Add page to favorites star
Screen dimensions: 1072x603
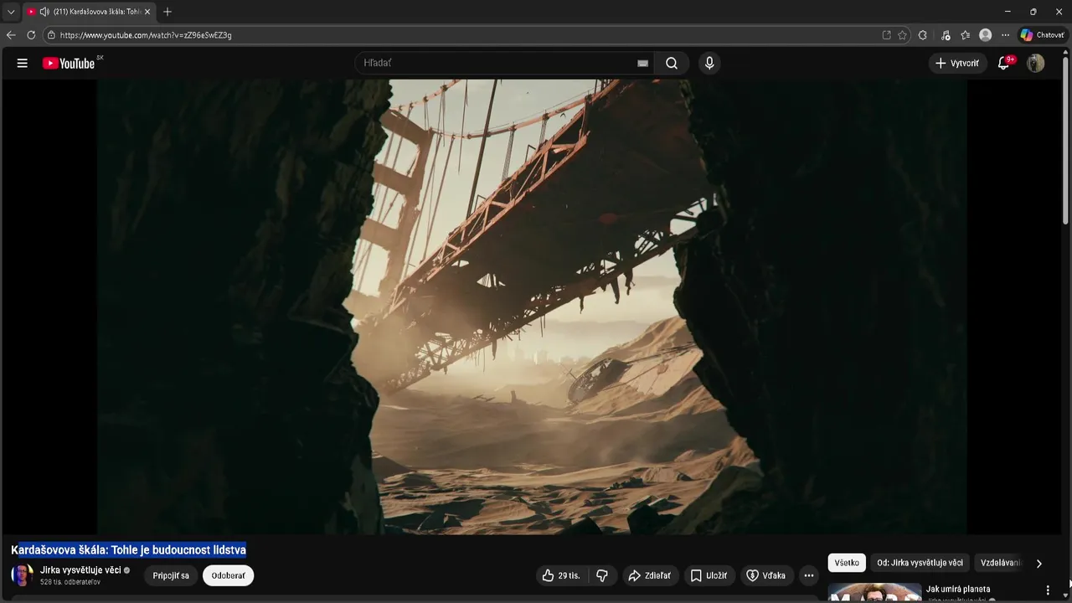coord(902,35)
